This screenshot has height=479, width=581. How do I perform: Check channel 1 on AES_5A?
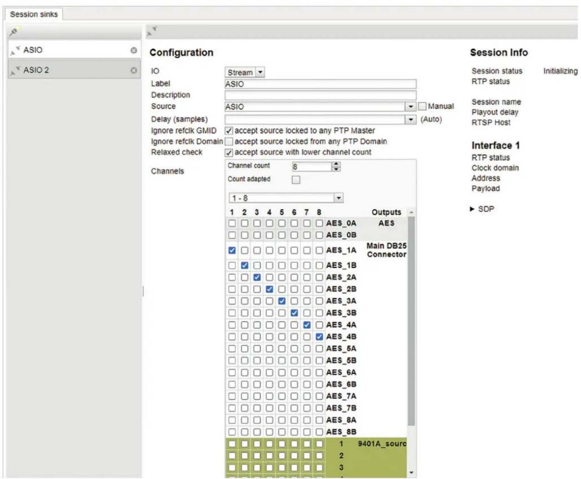coord(232,349)
